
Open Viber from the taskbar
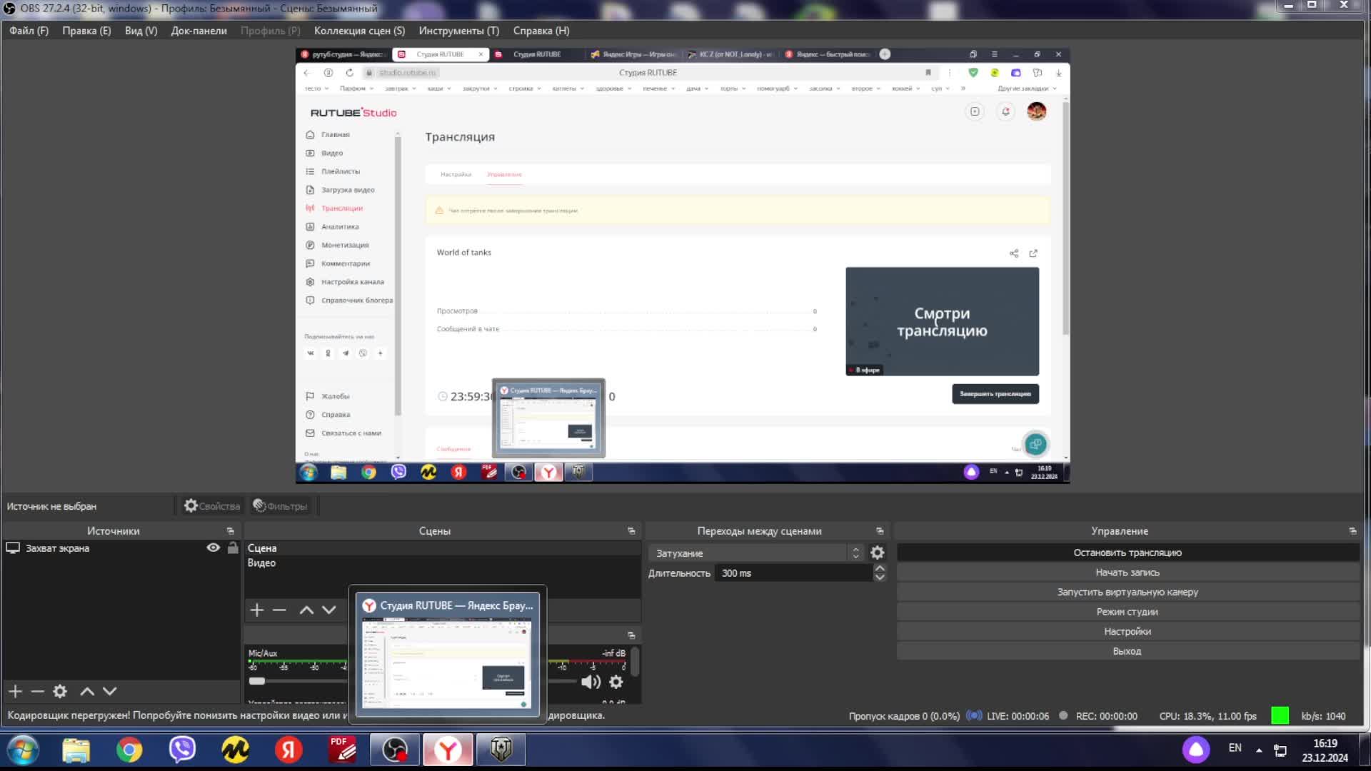coord(182,750)
